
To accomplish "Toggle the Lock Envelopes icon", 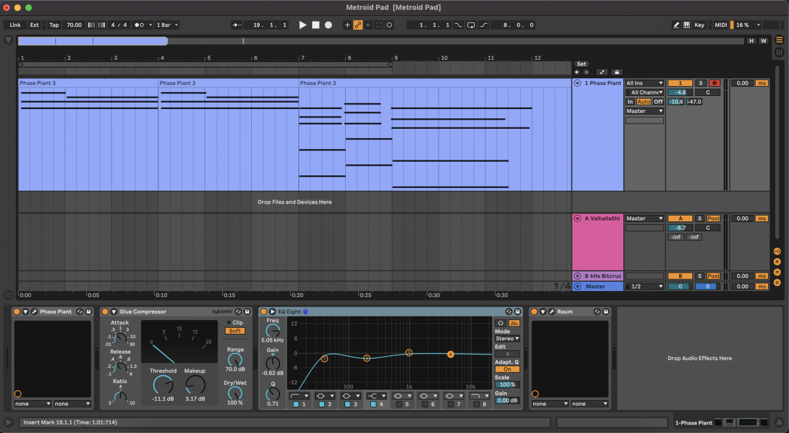I will coord(616,72).
